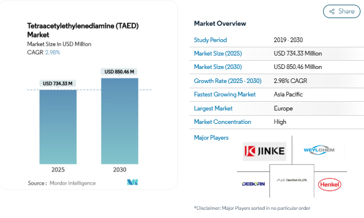The width and height of the screenshot is (364, 218).
Task: Click the share icon inside Share button
Action: [332, 11]
